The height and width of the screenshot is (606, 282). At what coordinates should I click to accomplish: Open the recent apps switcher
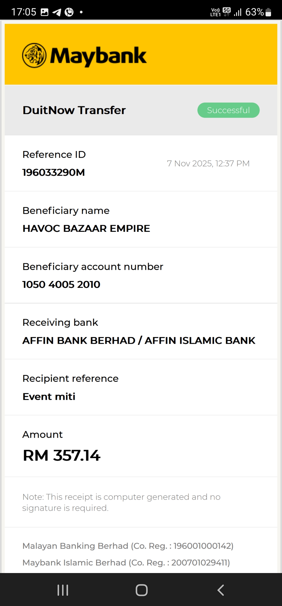point(63,590)
